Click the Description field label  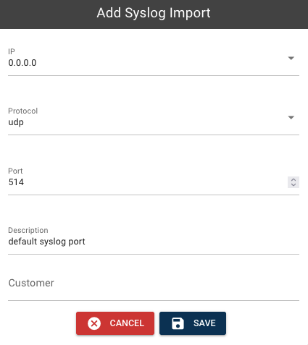click(x=28, y=230)
